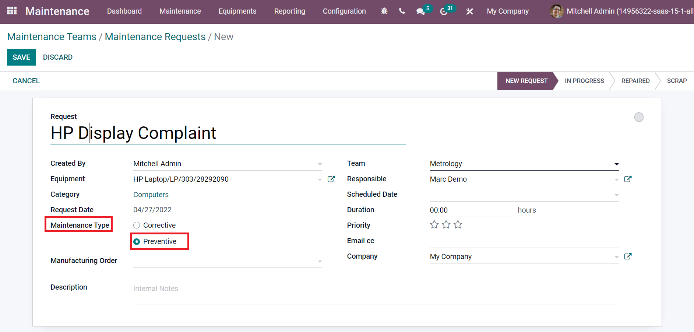694x332 pixels.
Task: Open the Computers category link
Action: (x=151, y=195)
